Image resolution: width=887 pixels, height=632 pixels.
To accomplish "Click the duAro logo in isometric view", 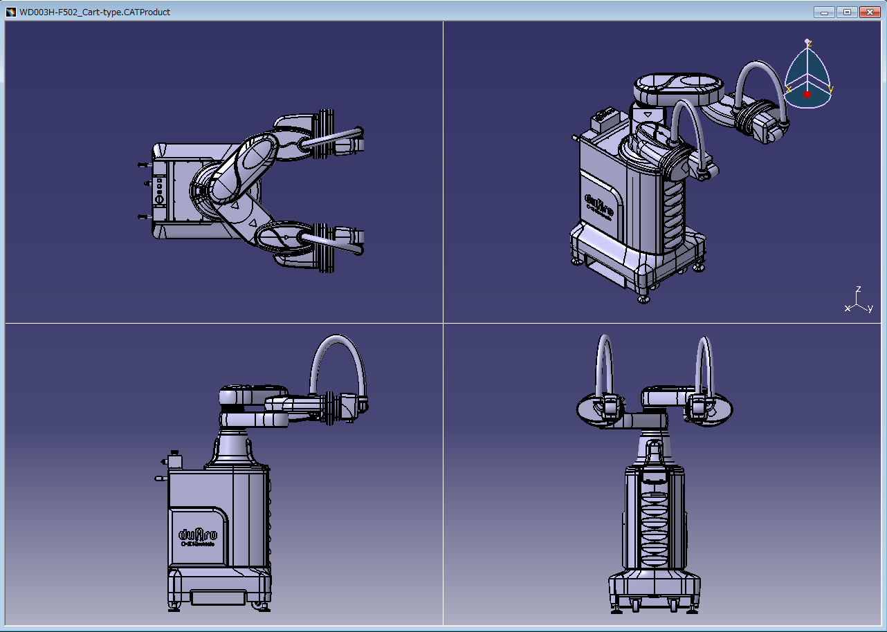I will pyautogui.click(x=599, y=205).
